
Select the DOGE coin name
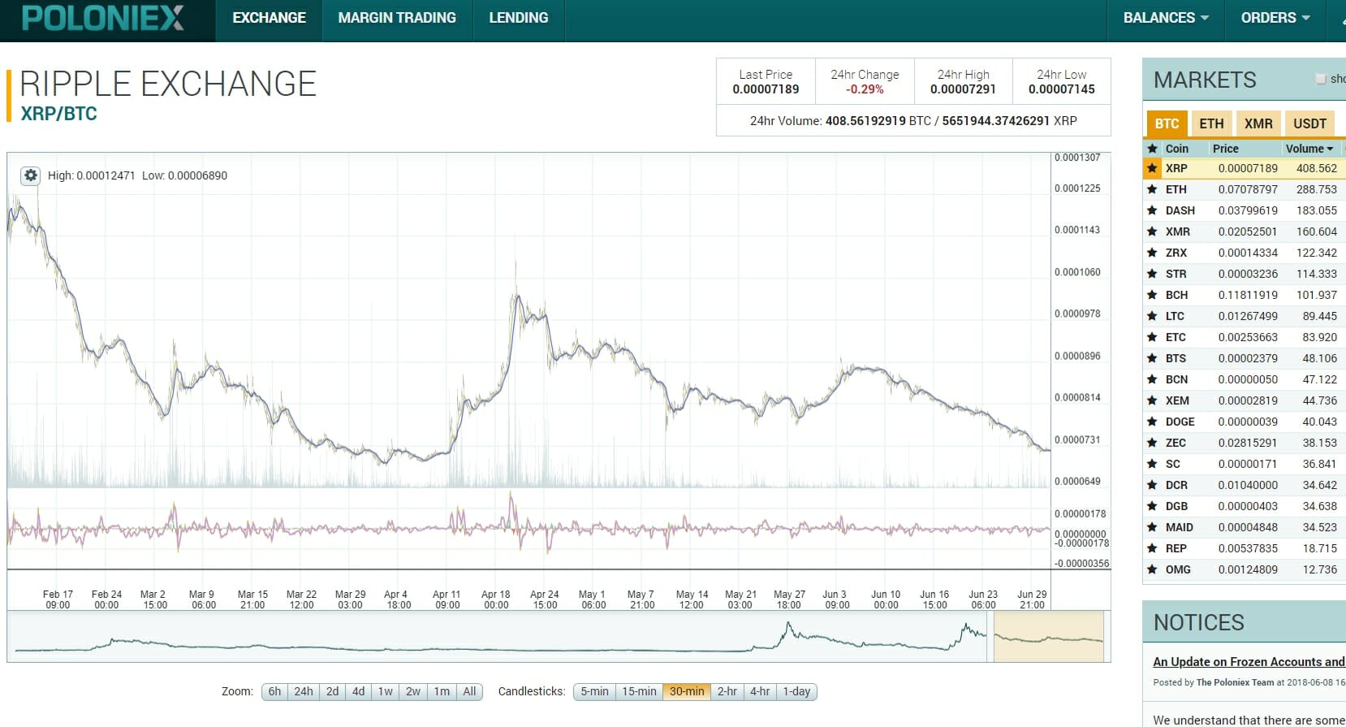[1180, 422]
